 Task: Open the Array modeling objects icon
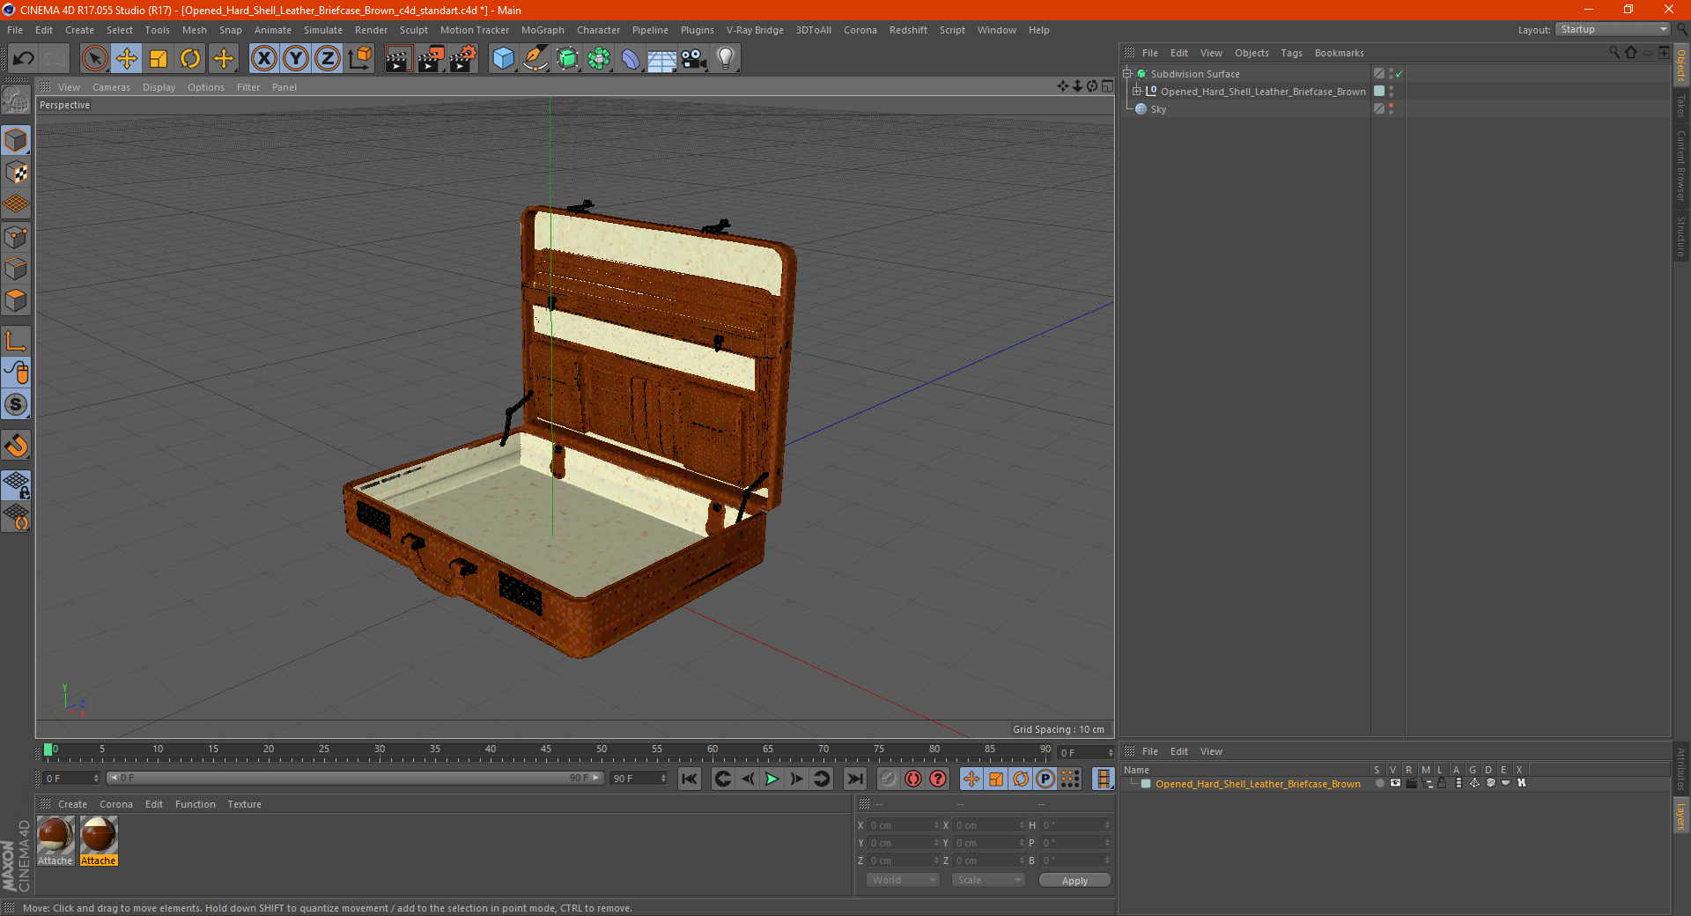(x=600, y=59)
